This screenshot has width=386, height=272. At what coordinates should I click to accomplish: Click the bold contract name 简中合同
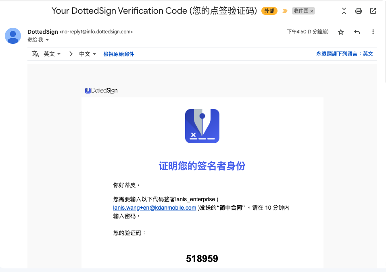[x=231, y=208]
